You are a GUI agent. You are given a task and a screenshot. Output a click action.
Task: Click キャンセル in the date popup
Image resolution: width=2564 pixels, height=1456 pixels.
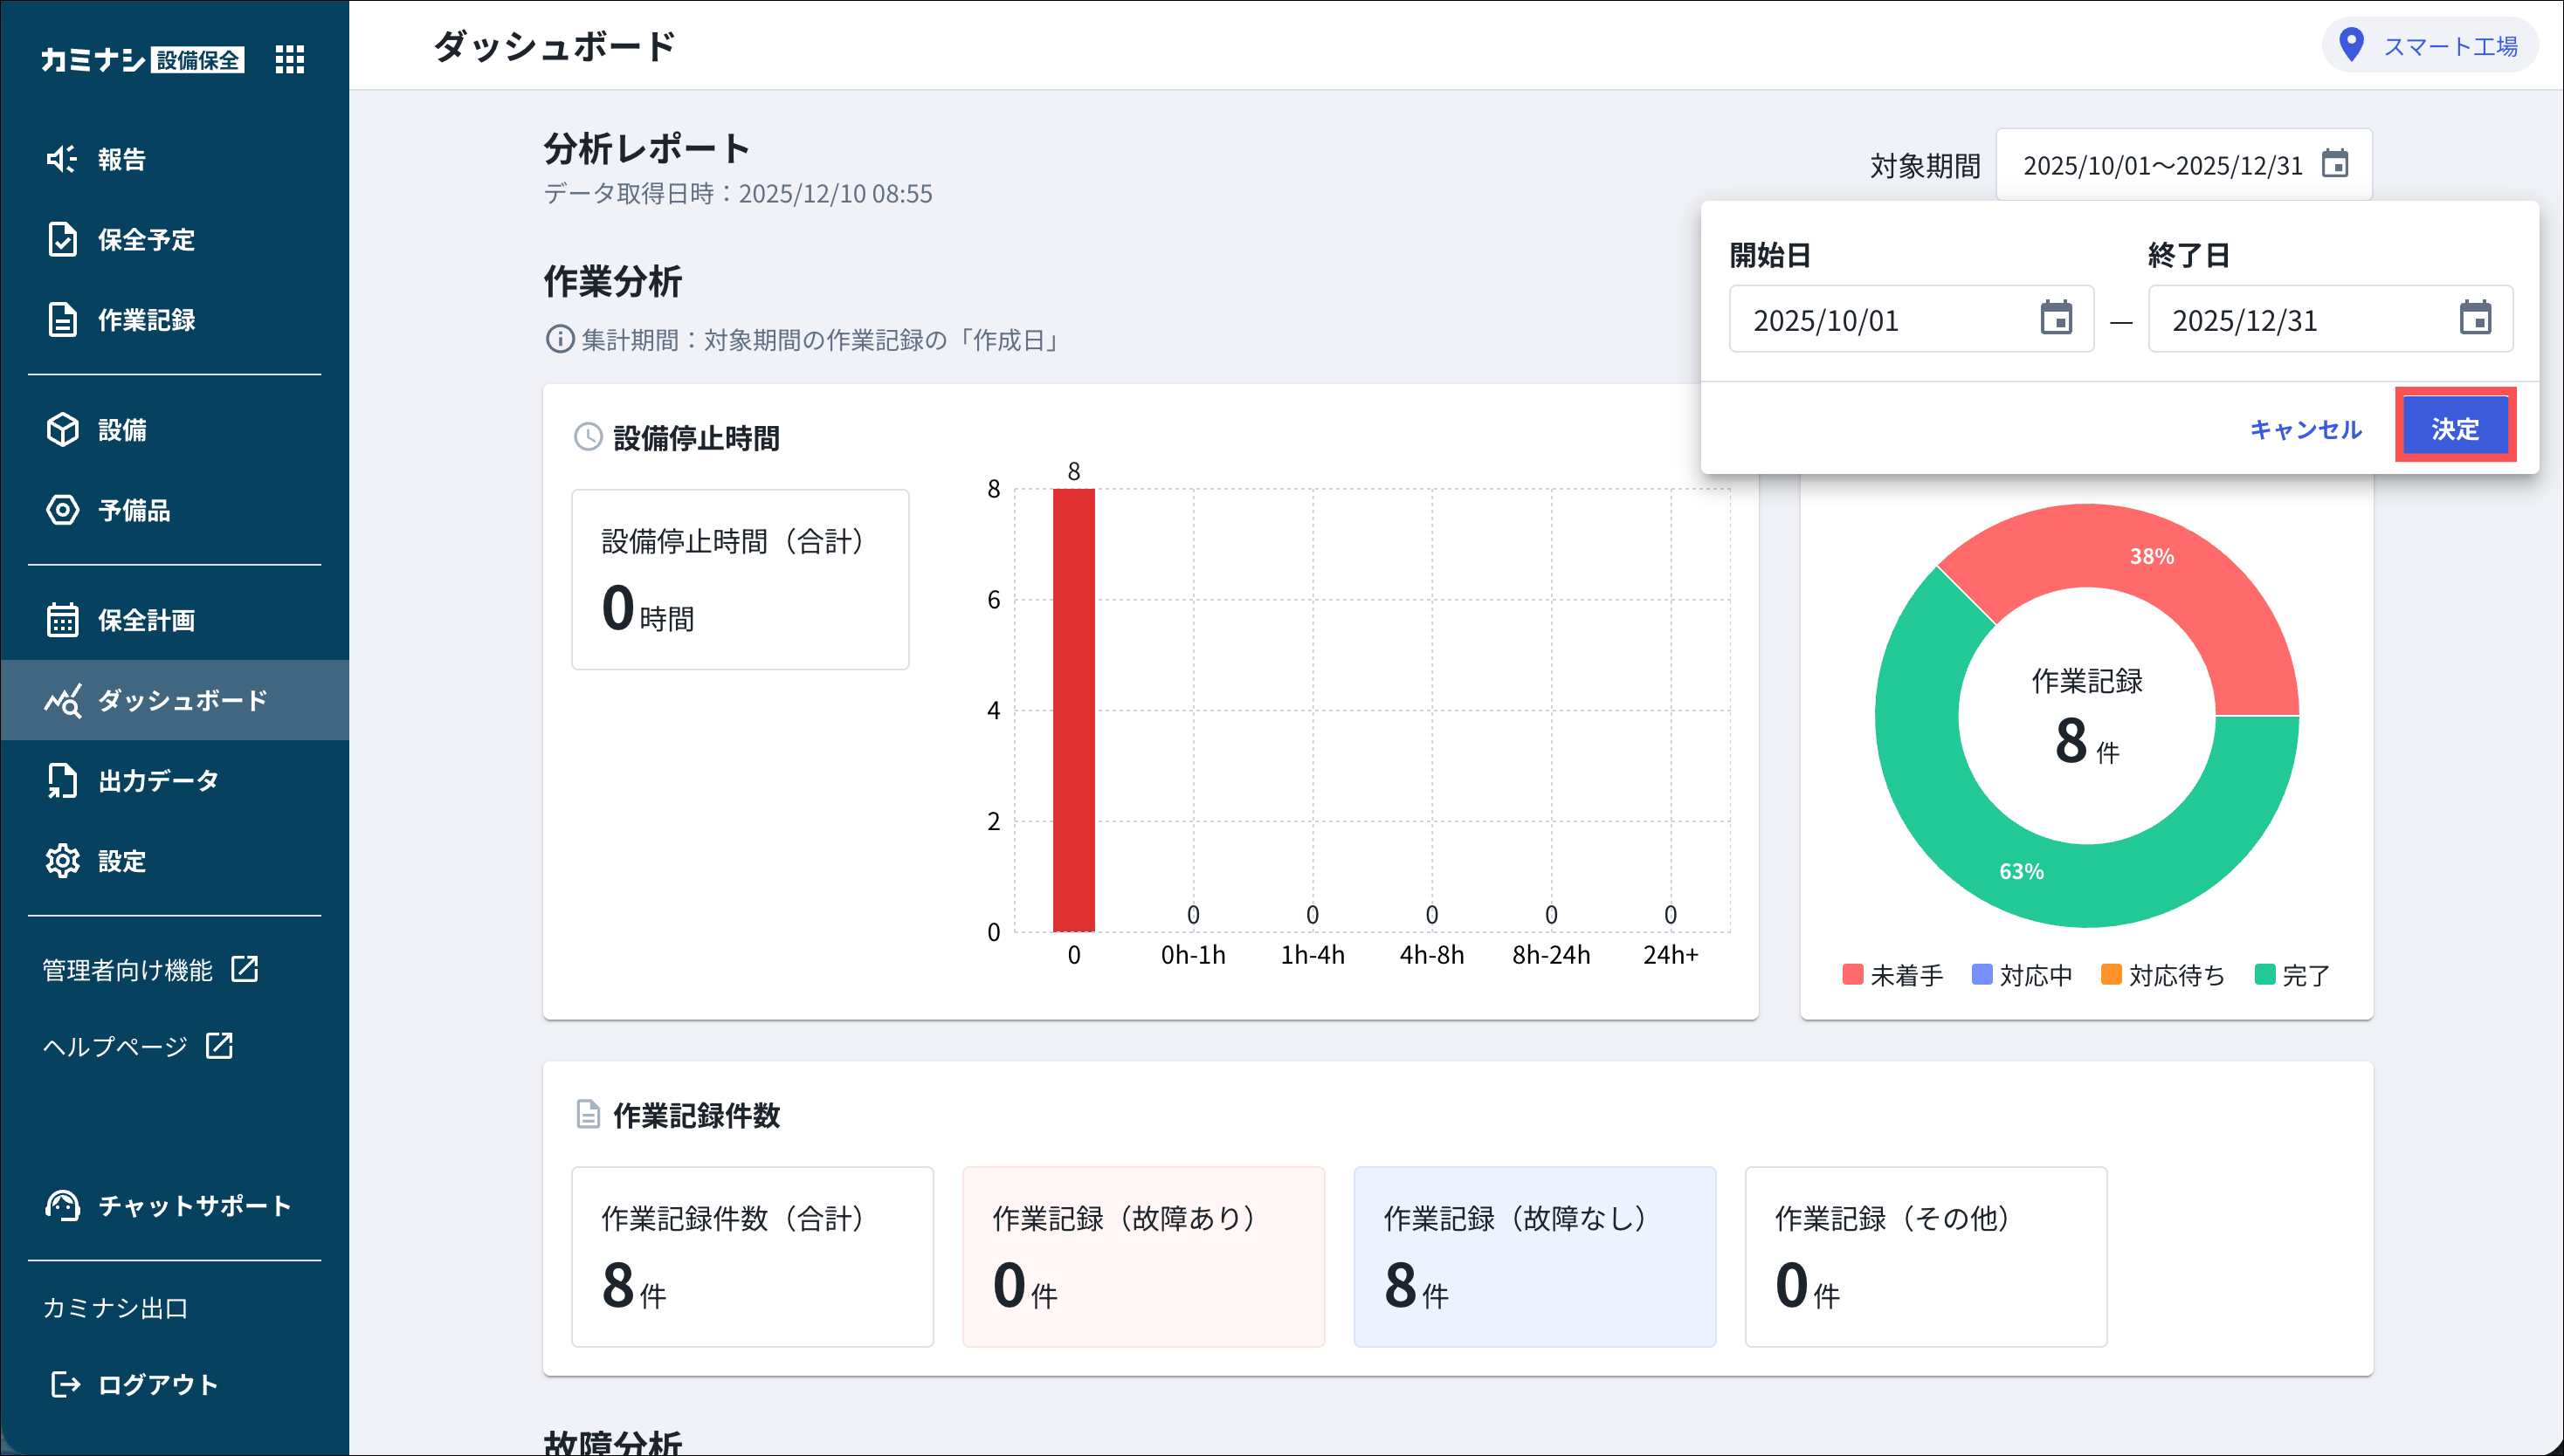(x=2305, y=429)
